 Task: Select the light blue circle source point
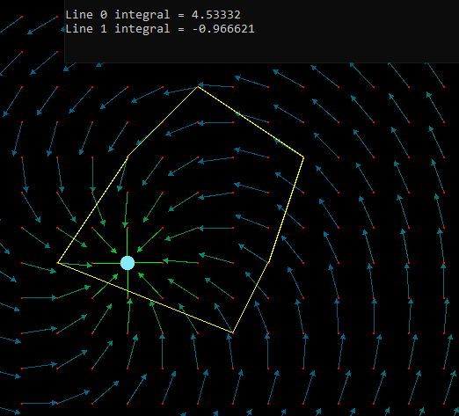pyautogui.click(x=127, y=263)
